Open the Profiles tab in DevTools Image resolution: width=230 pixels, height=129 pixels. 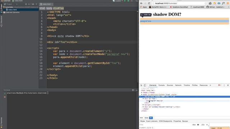pyautogui.click(x=195, y=85)
